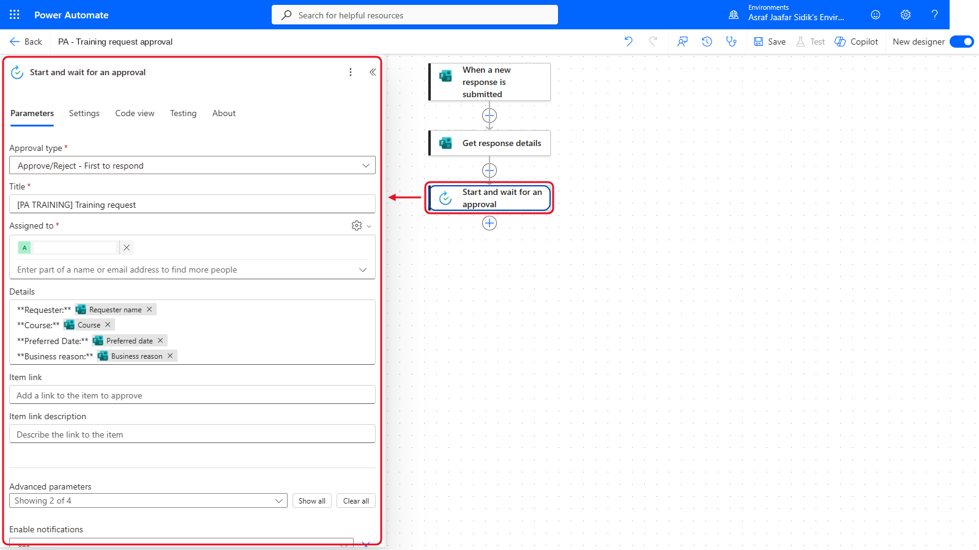Add step after Get response details
This screenshot has width=979, height=550.
[489, 170]
